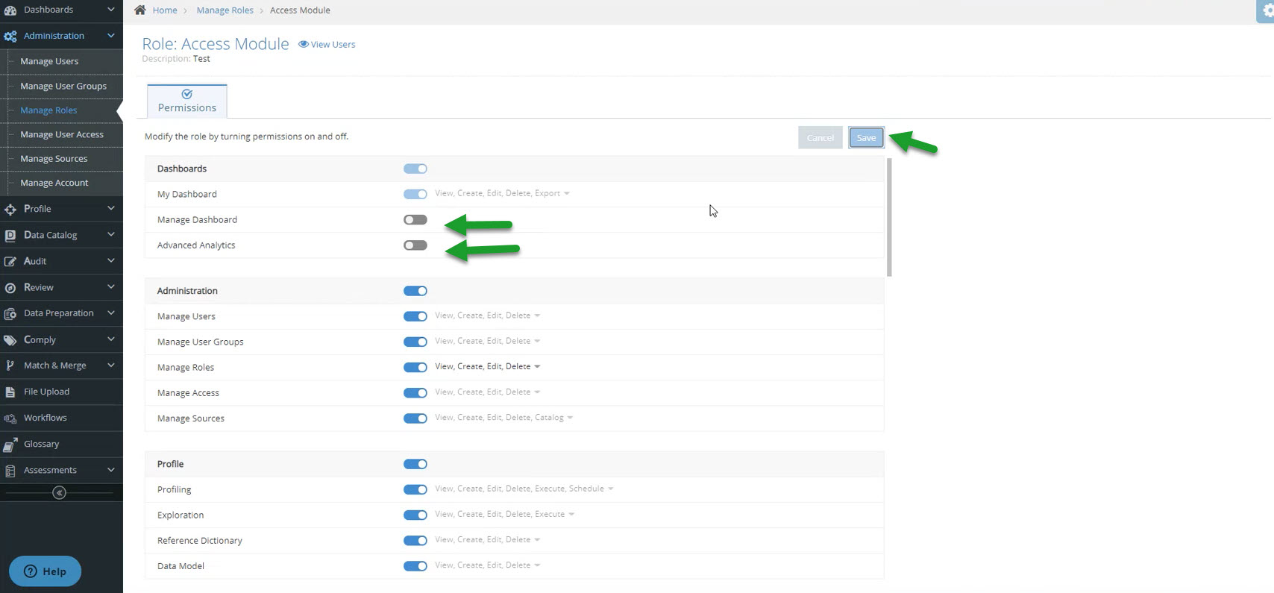Viewport: 1274px width, 593px height.
Task: Select the Permissions tab
Action: 187,101
